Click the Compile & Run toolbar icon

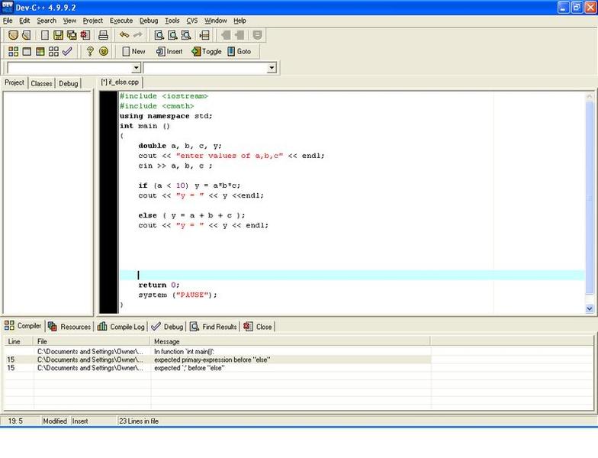point(40,51)
